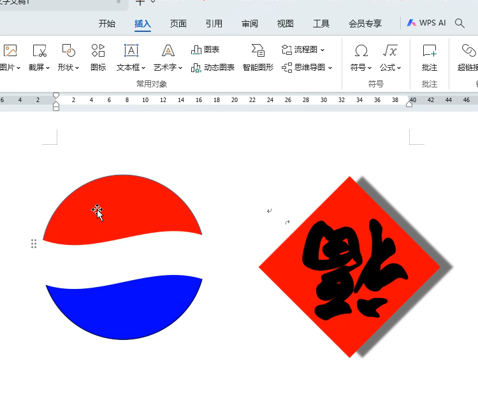Launch WPS AI assistant
The width and height of the screenshot is (478, 414).
[426, 23]
